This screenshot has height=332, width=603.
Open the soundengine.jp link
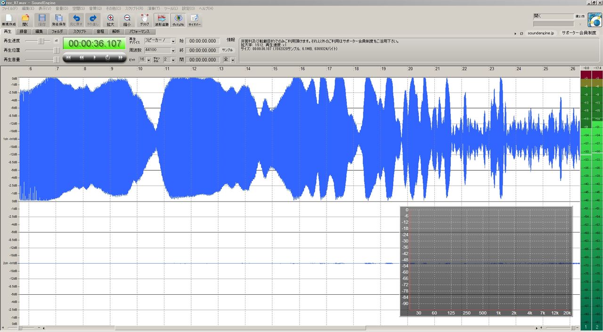pos(541,33)
